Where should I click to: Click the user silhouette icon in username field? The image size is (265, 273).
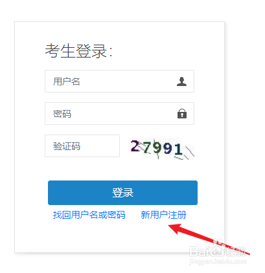click(181, 82)
